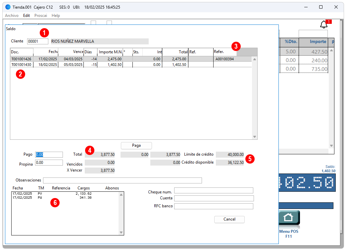
Task: Click the documents table scroll up arrow
Action: (x=255, y=59)
